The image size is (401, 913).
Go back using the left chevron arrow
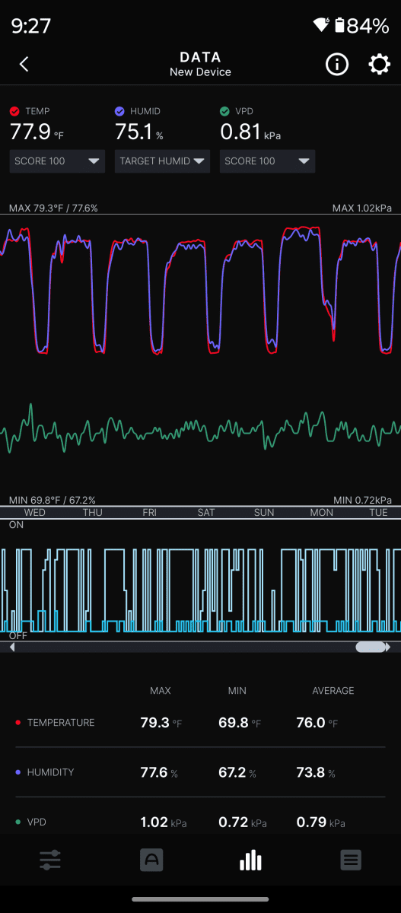click(x=24, y=65)
